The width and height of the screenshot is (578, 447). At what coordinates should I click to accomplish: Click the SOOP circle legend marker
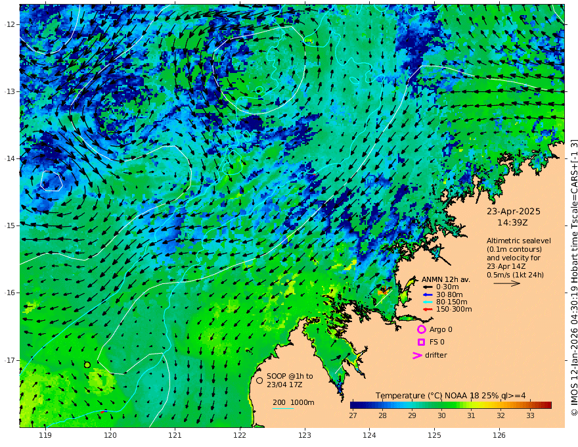point(259,380)
